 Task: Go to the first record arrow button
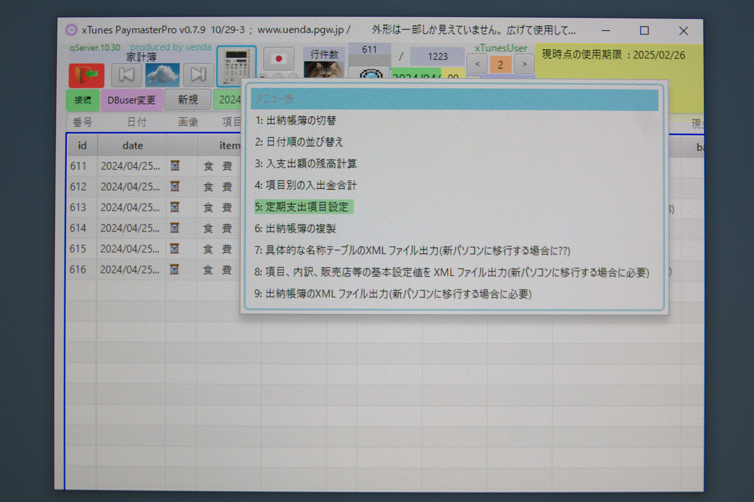point(127,75)
